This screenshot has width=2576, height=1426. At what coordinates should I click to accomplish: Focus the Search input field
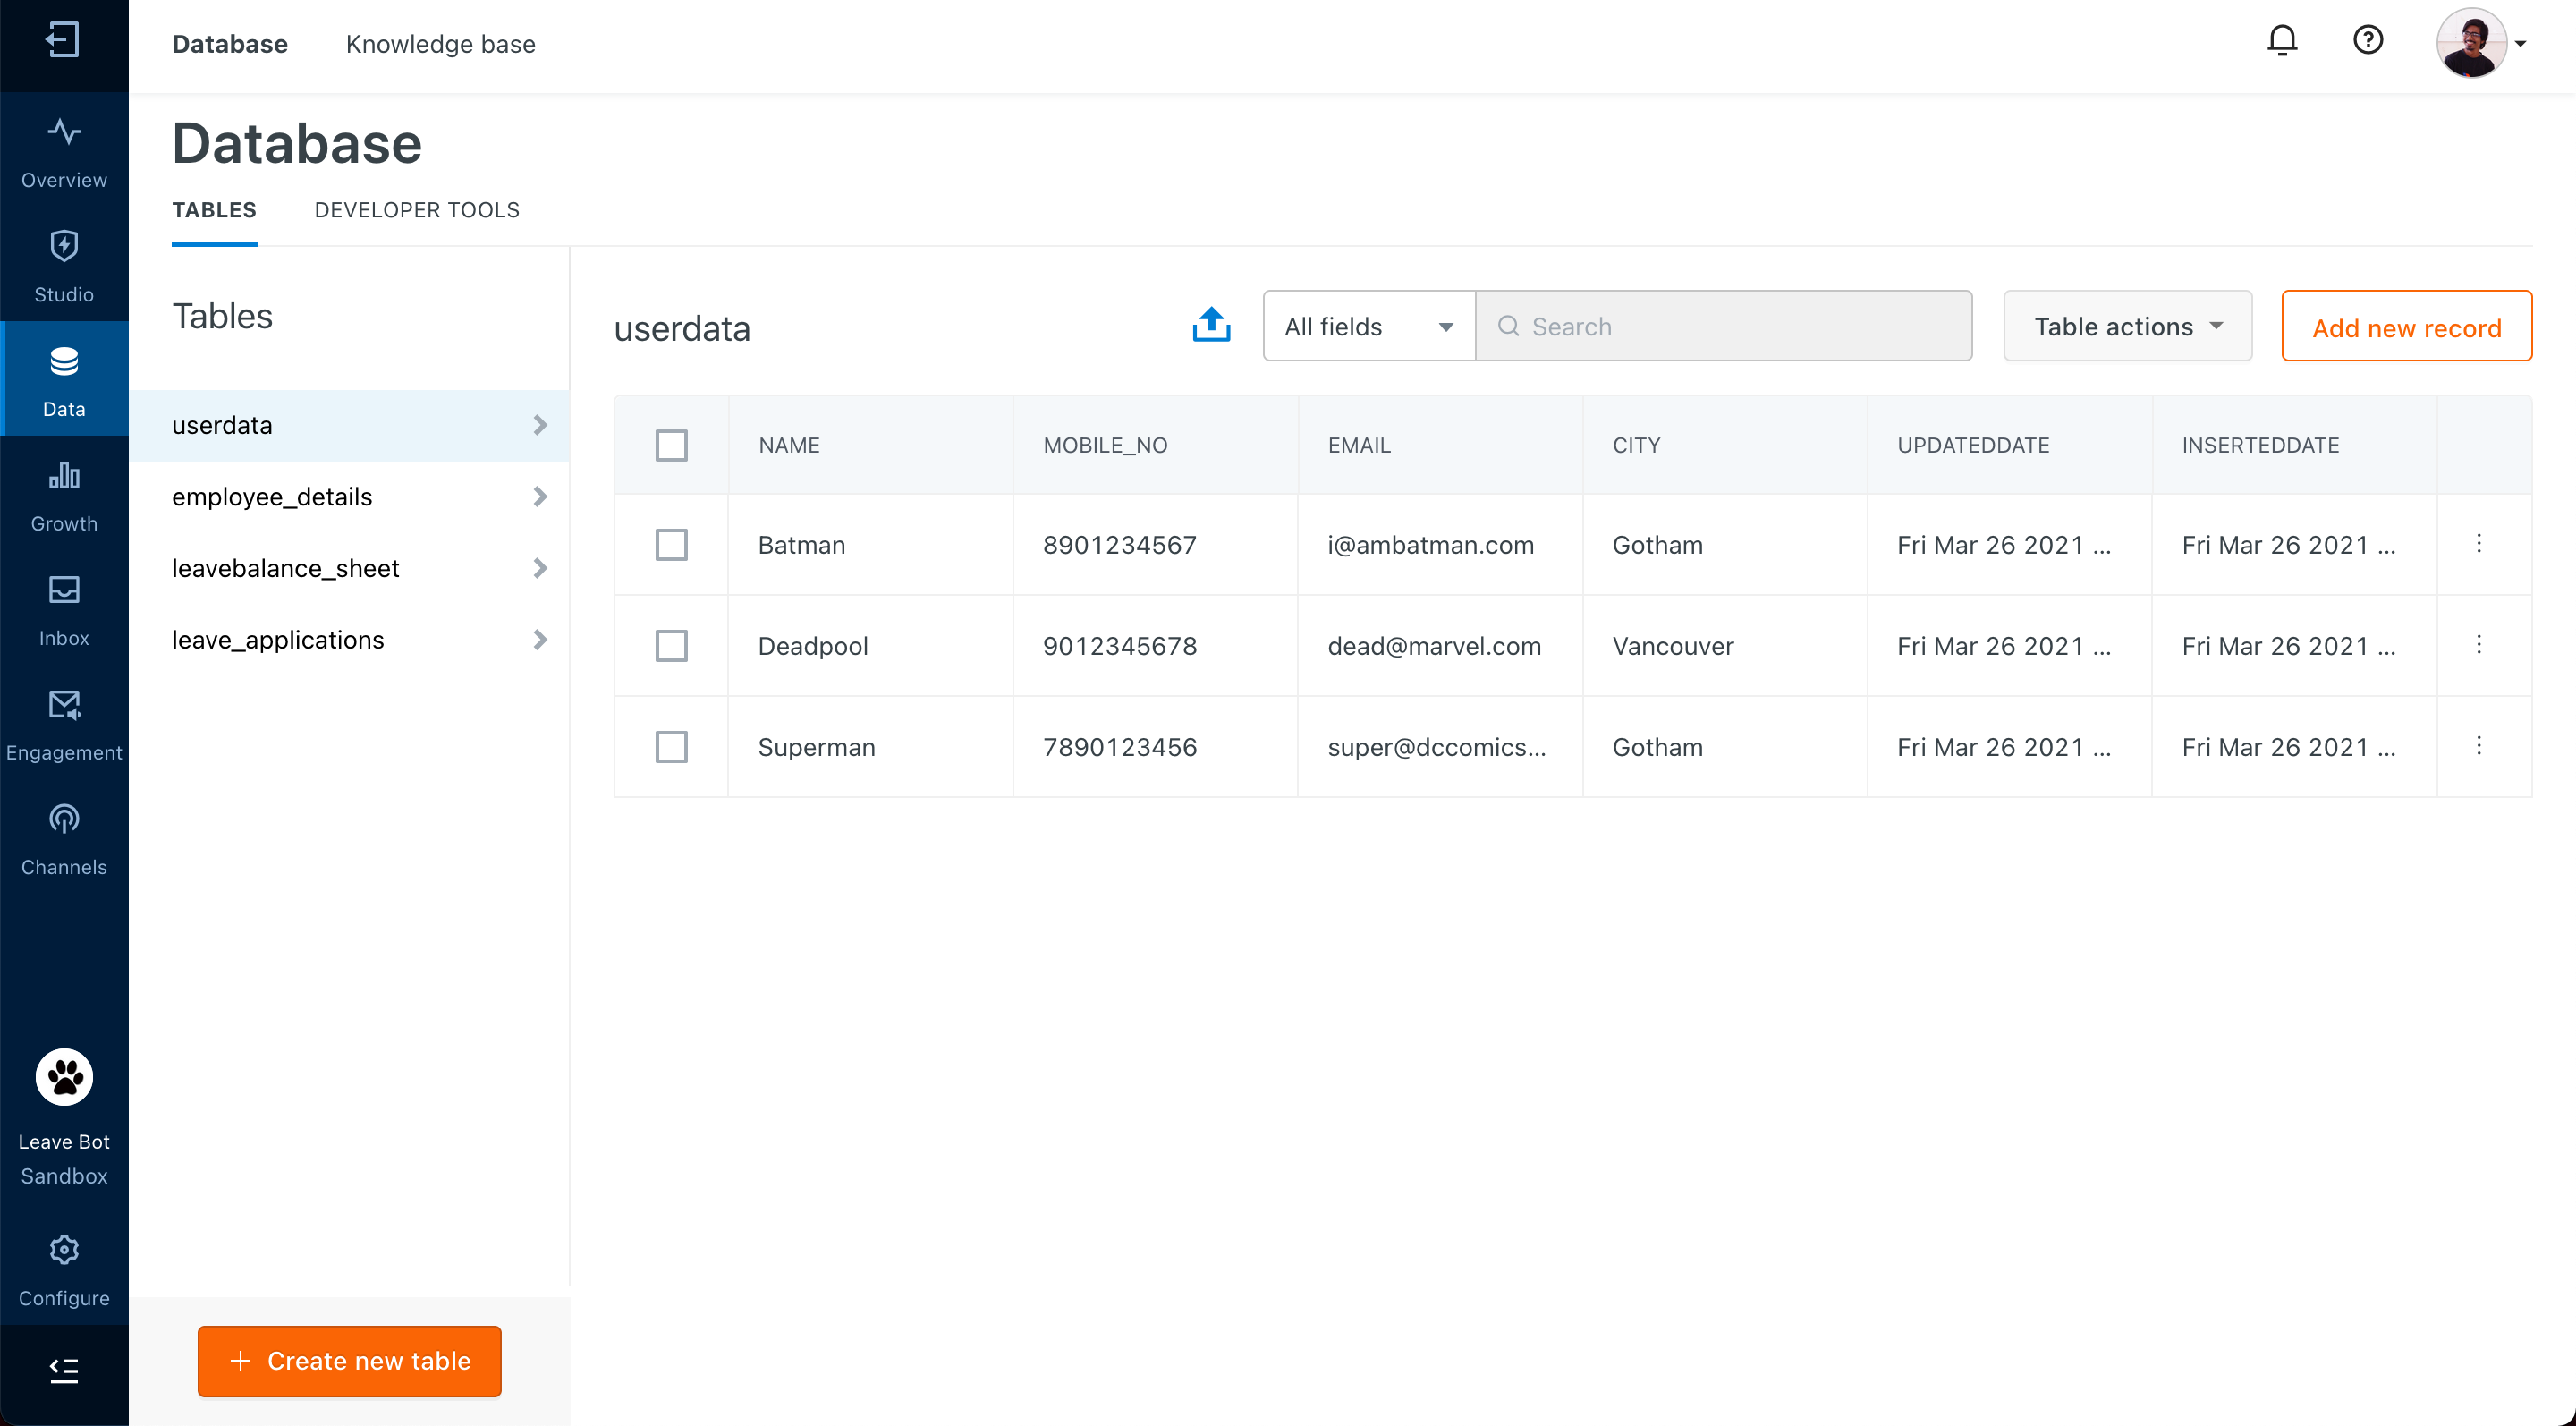(1724, 326)
